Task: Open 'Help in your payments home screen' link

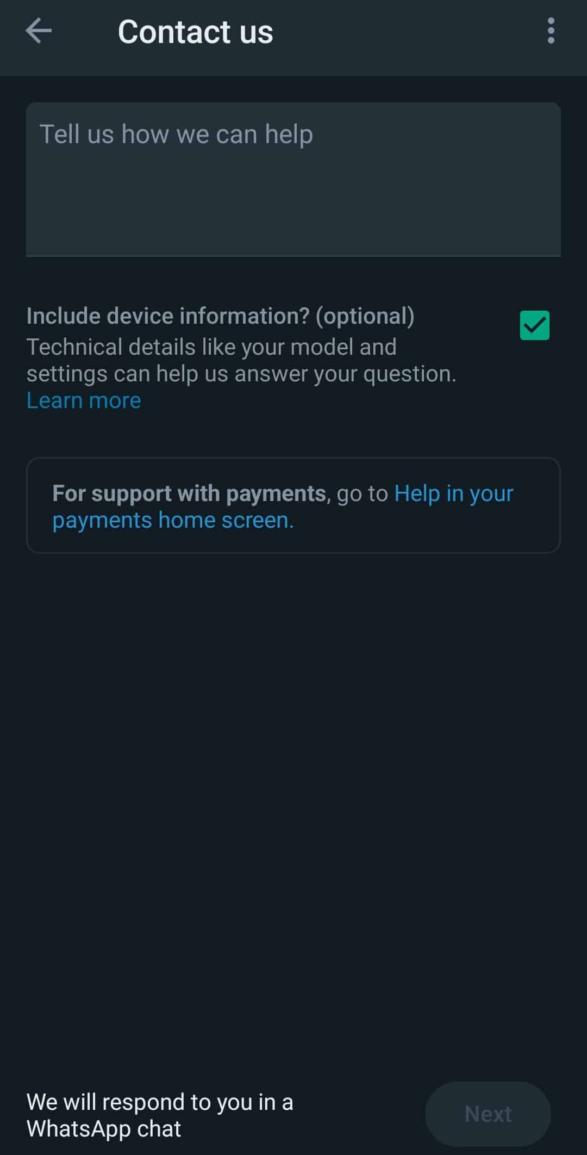Action: click(x=283, y=507)
